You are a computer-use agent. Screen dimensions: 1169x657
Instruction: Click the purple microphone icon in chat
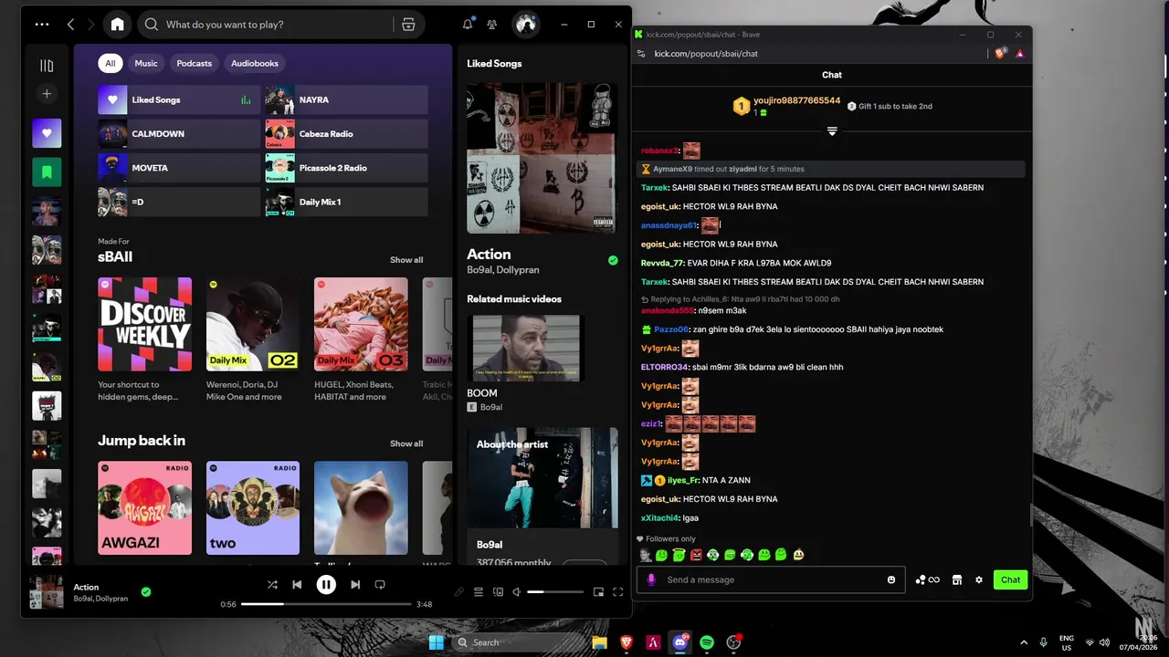coord(651,579)
